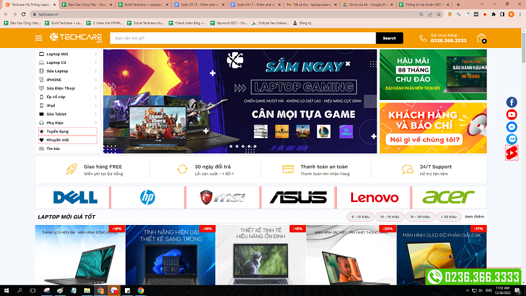Image resolution: width=526 pixels, height=296 pixels.
Task: Focus the product search input field
Action: [x=242, y=38]
